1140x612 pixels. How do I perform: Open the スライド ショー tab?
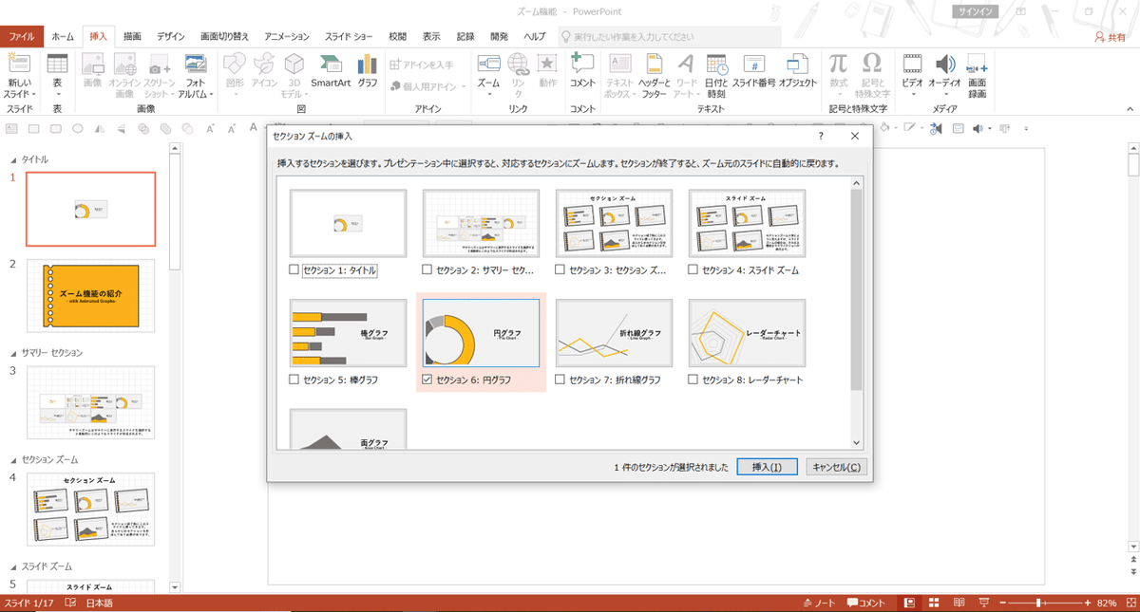[x=349, y=36]
